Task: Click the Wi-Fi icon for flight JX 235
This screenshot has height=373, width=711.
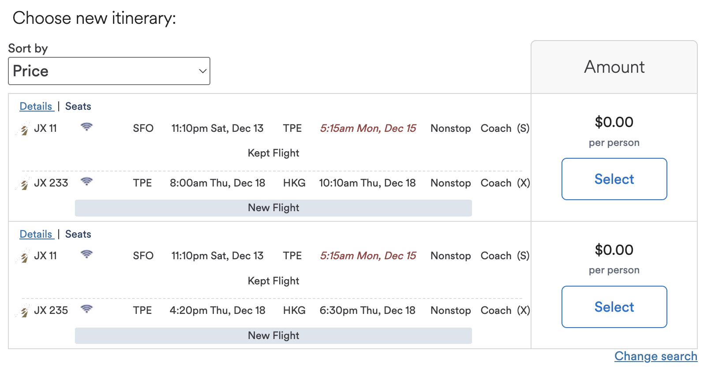Action: [87, 309]
